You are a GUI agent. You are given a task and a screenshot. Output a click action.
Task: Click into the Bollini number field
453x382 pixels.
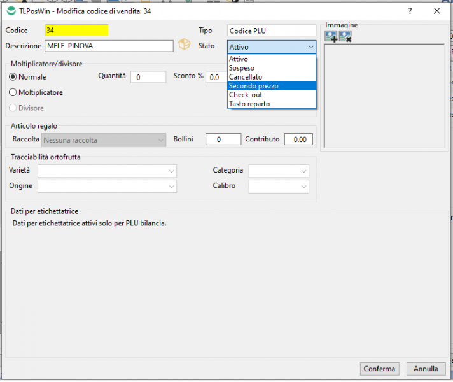click(218, 139)
